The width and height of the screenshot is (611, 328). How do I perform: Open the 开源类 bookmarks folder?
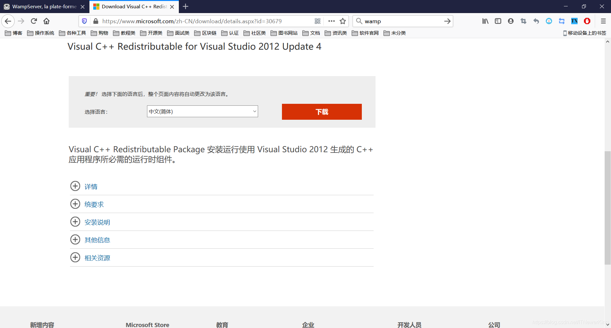[151, 33]
